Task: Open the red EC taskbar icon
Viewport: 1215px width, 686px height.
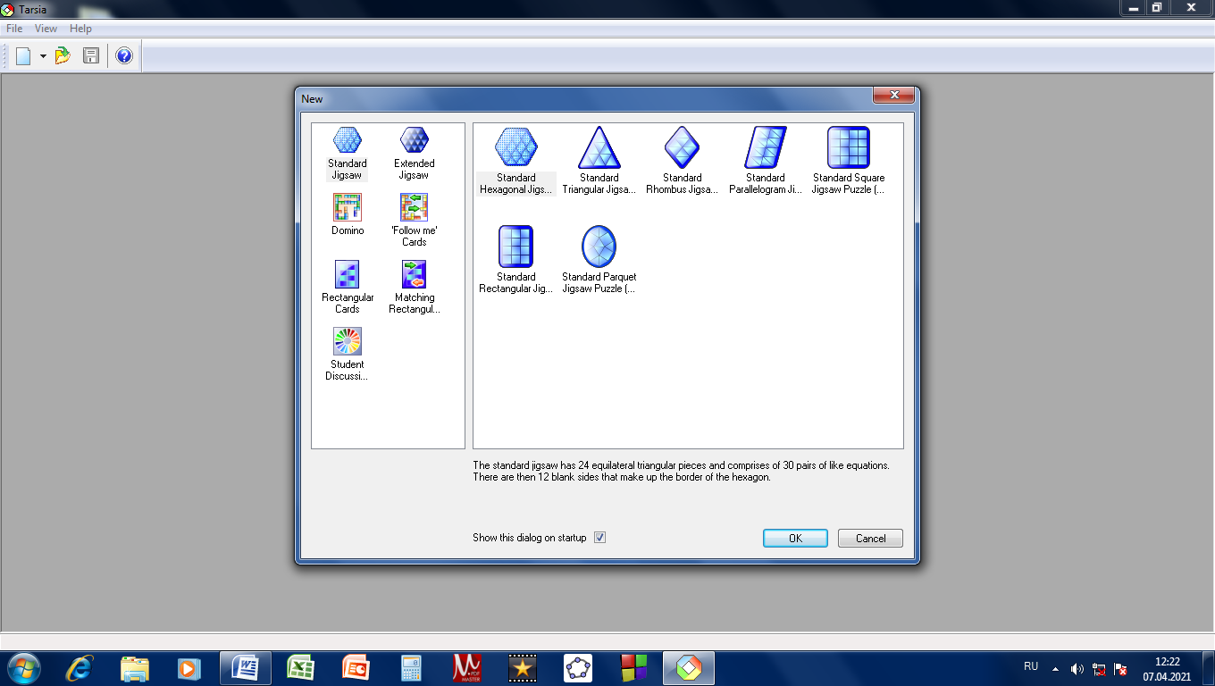Action: pyautogui.click(x=356, y=668)
